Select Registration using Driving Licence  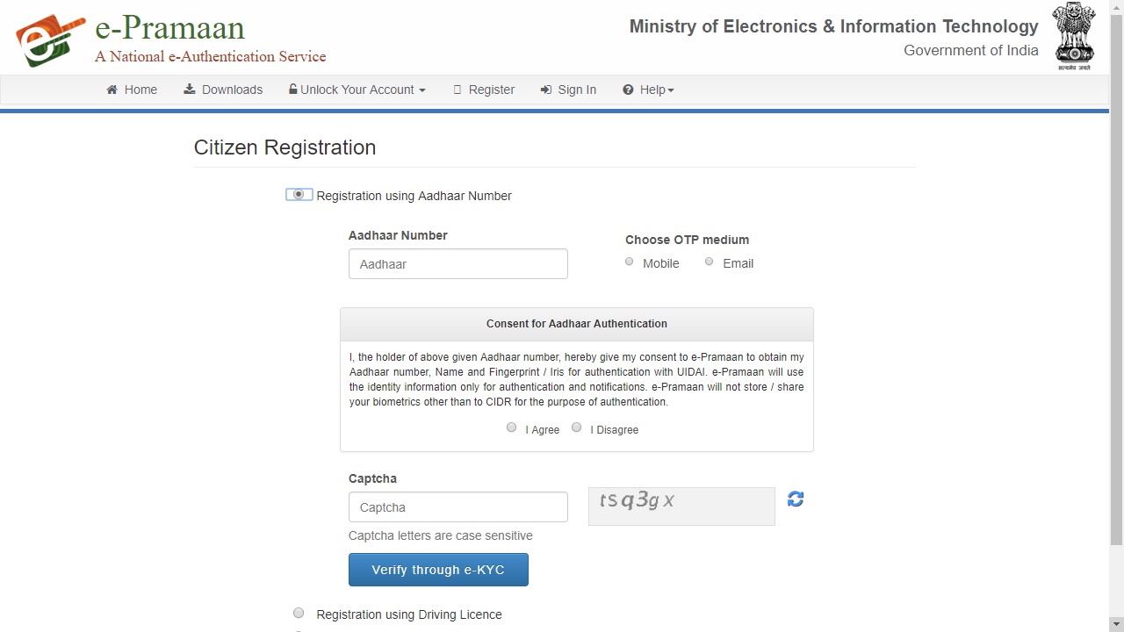(x=299, y=613)
